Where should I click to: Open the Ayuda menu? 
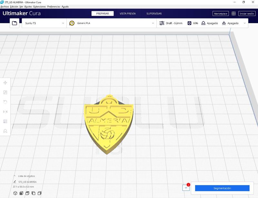(x=65, y=6)
